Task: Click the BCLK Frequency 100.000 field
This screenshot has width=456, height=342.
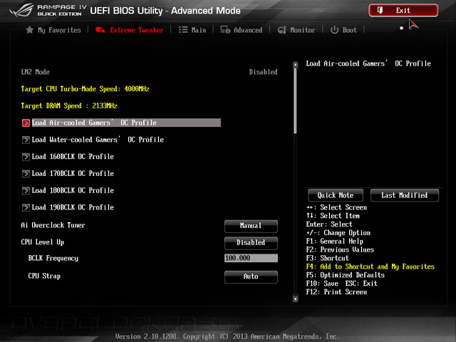Action: click(x=251, y=258)
